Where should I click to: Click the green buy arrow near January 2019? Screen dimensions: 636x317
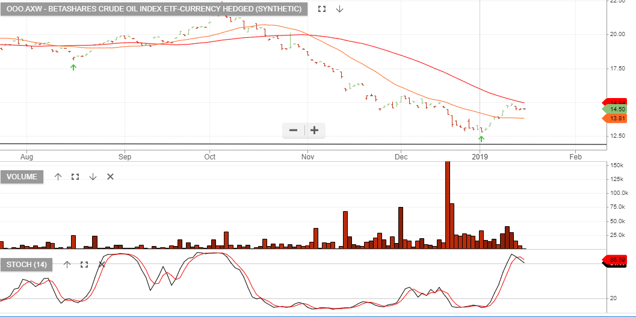pos(481,139)
